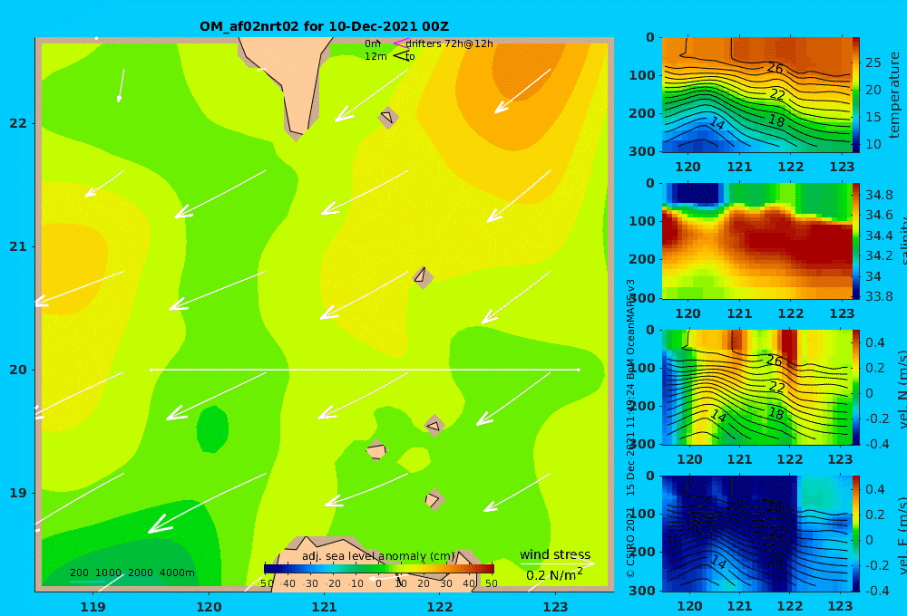Click the '0.2 N/m2' wind stress scale value
907x616 pixels.
(x=554, y=575)
